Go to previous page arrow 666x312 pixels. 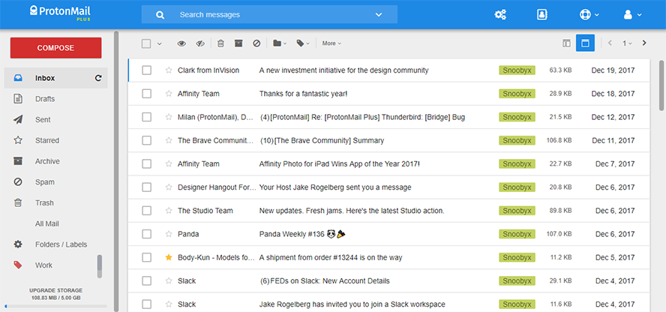click(x=610, y=43)
